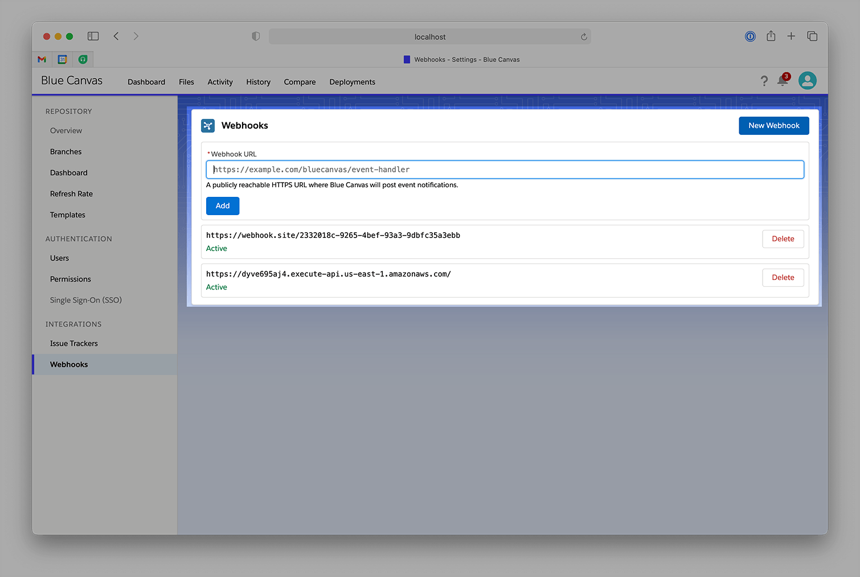Click Active status under webhook.site URL
Image resolution: width=860 pixels, height=577 pixels.
coord(216,249)
